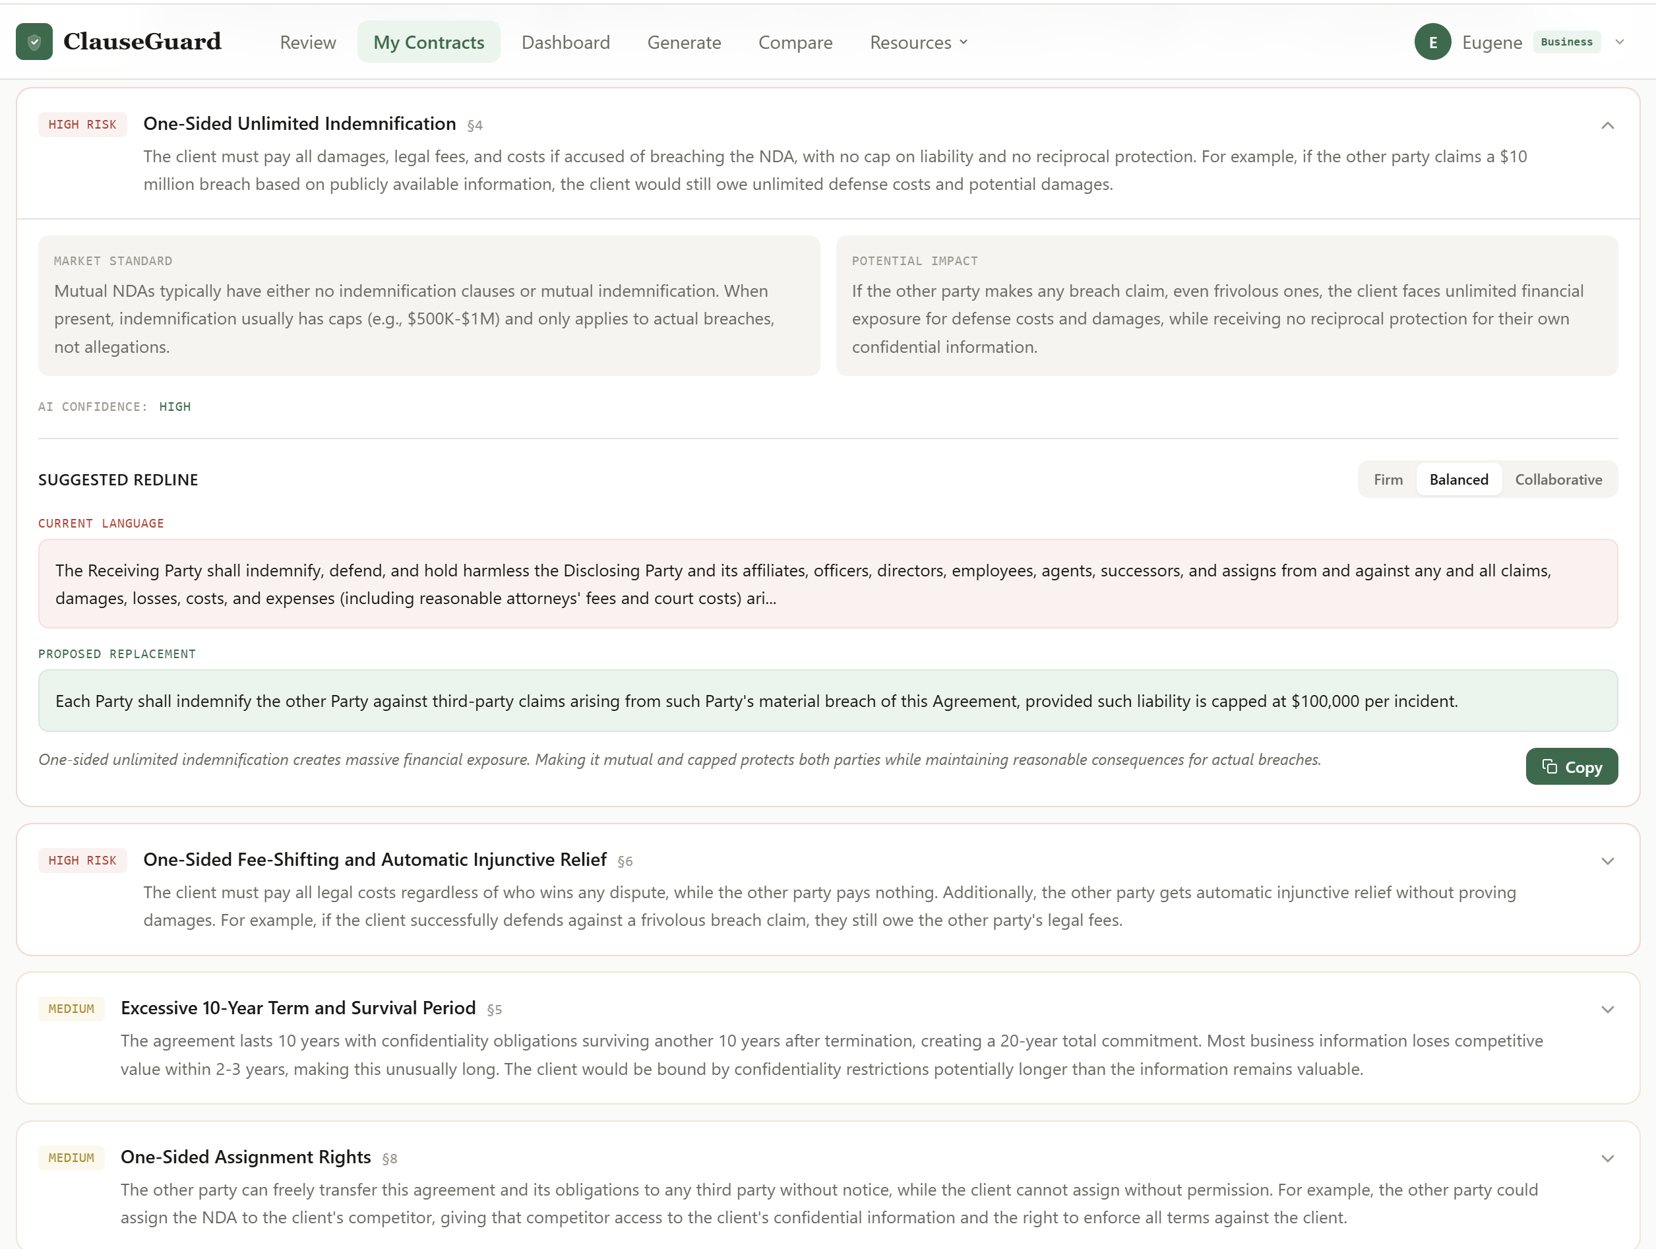
Task: Click the HIGH RISK badge on Indemnification
Action: tap(82, 124)
